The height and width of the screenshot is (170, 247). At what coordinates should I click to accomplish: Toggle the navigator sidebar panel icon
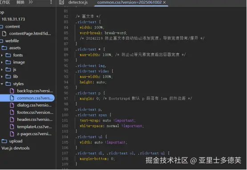(x=61, y=2)
